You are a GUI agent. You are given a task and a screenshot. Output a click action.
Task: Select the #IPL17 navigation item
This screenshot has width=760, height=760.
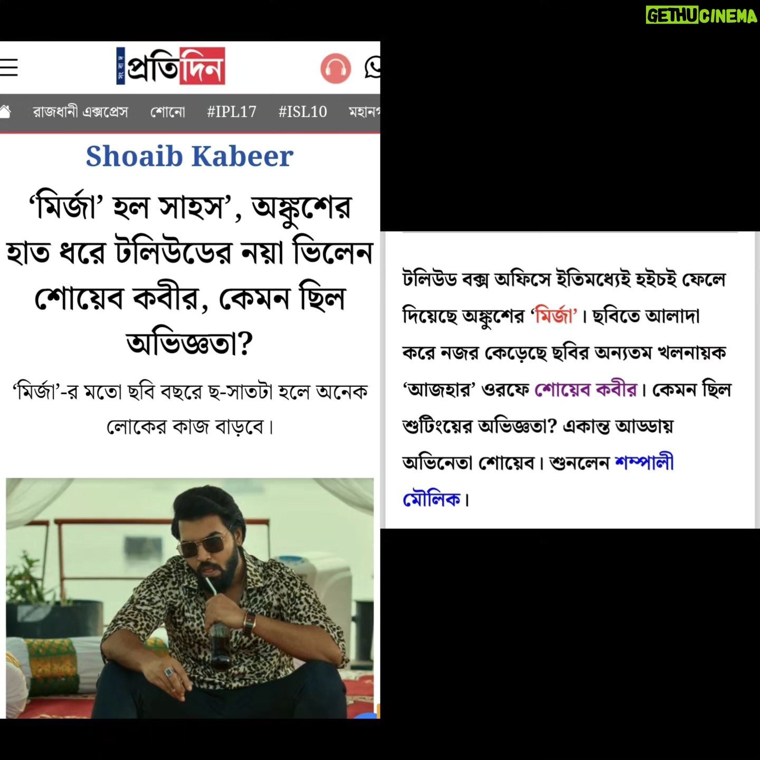coord(232,112)
